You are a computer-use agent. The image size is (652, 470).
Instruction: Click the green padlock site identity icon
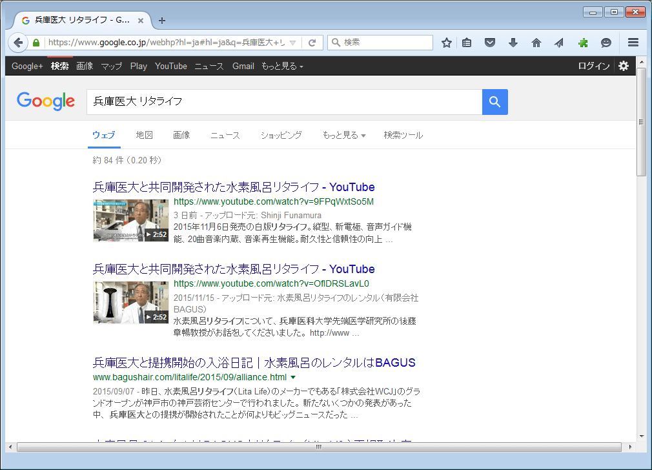[x=36, y=43]
